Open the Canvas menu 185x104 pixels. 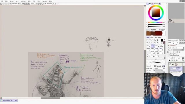click(x=12, y=1)
